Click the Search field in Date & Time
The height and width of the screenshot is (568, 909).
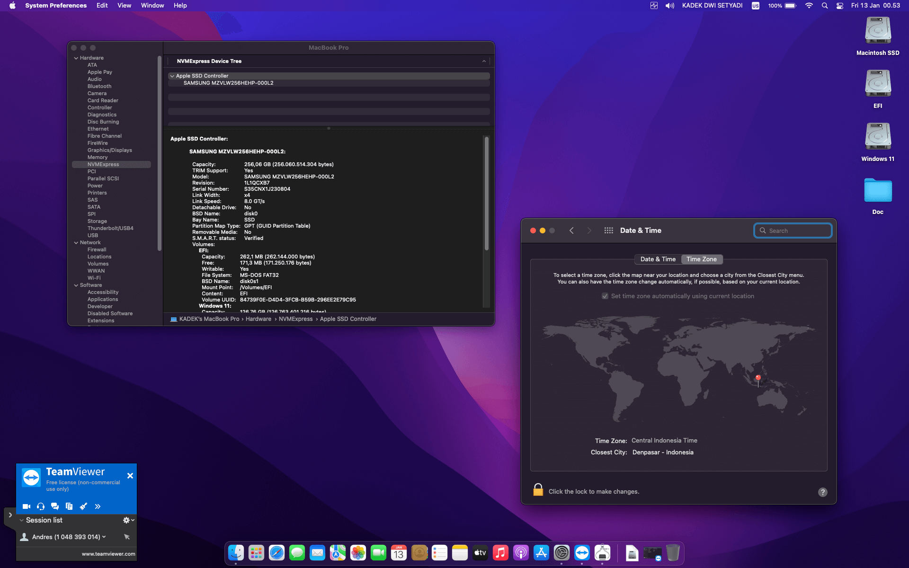[793, 231]
